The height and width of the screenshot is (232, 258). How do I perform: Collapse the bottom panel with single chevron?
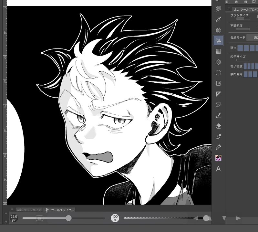(6, 214)
